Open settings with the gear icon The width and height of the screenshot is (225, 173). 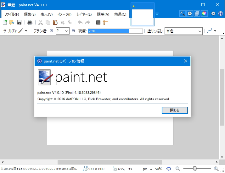coord(213,14)
